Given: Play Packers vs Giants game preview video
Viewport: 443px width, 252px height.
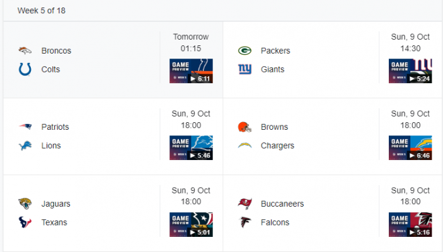Looking at the screenshot, I should 410,71.
